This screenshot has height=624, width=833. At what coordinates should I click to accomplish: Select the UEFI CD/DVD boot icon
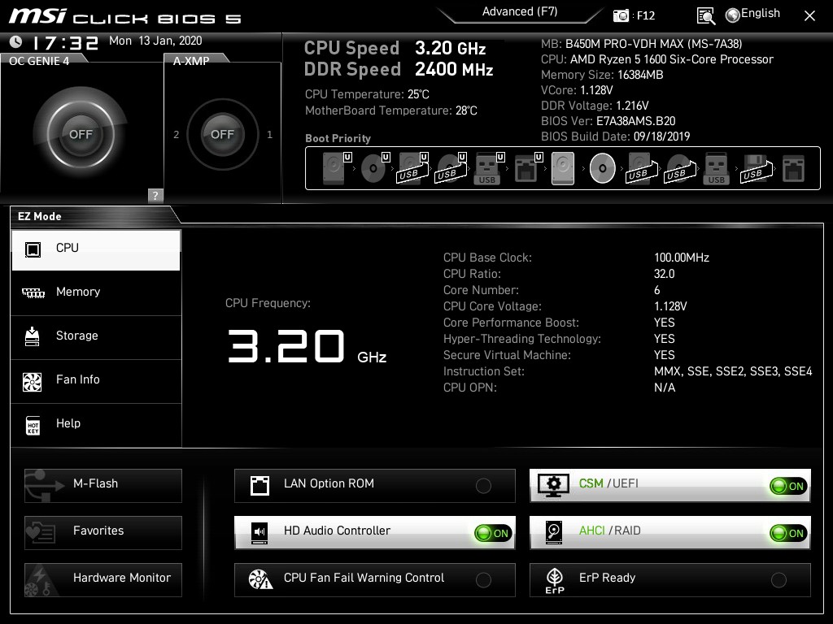(374, 168)
